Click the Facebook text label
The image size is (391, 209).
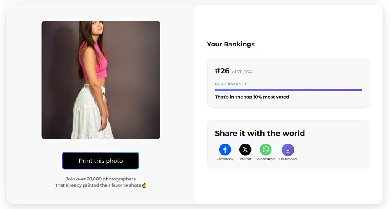click(x=225, y=159)
